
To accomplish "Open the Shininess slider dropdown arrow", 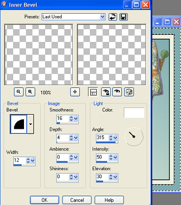I will (x=76, y=177).
